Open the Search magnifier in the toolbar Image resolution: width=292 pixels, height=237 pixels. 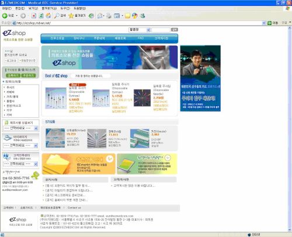point(60,16)
